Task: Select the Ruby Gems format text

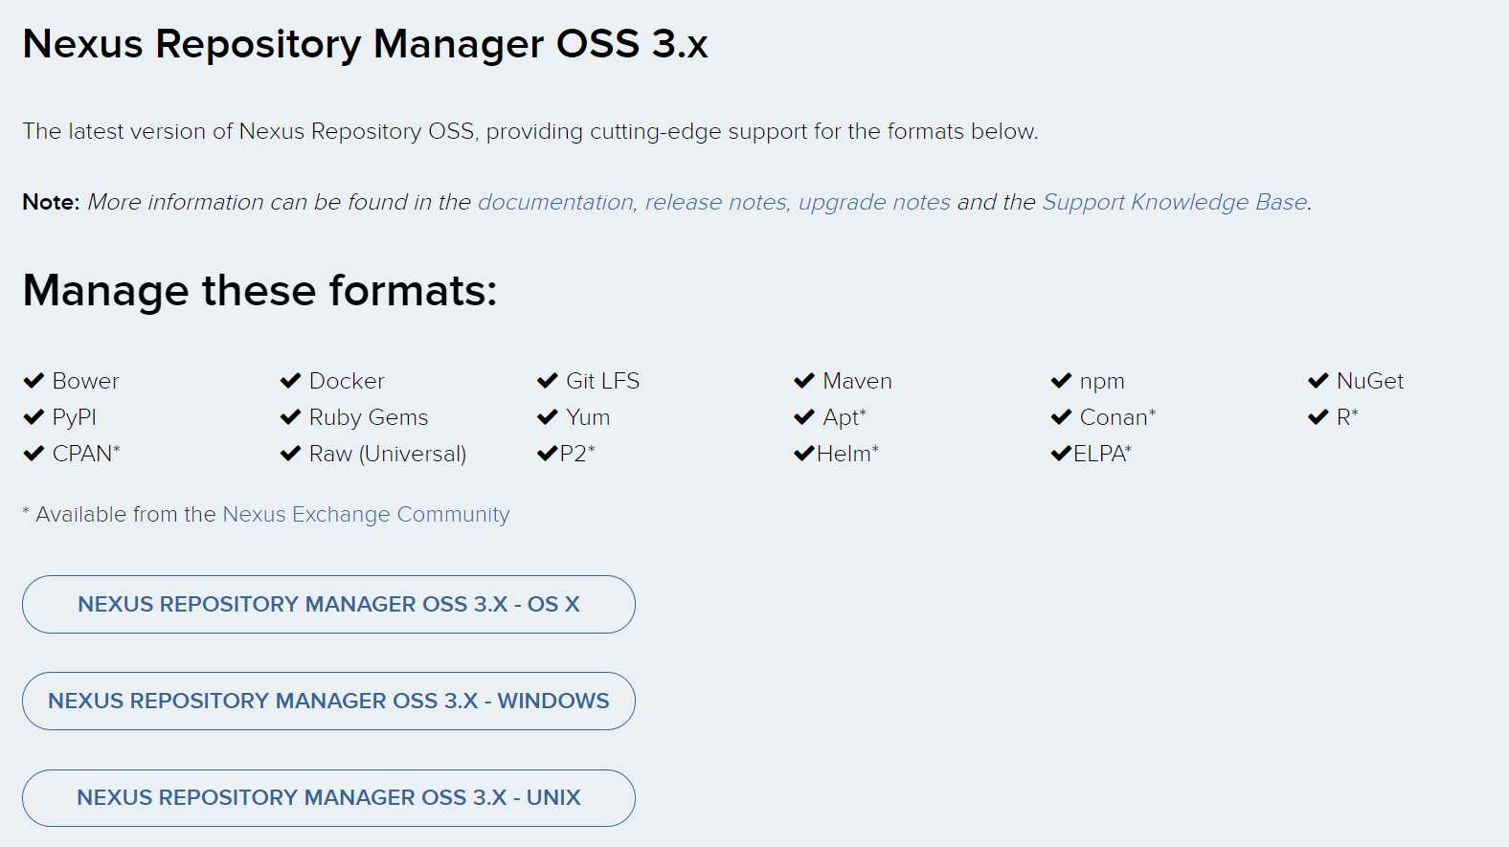Action: coord(369,417)
